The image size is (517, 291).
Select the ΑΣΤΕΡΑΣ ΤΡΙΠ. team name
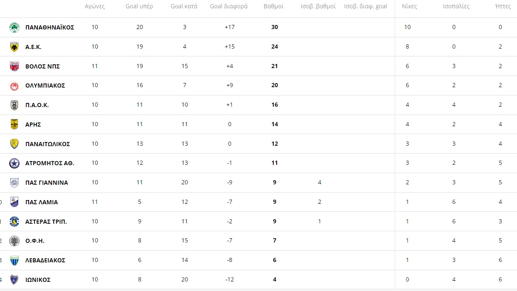46,222
